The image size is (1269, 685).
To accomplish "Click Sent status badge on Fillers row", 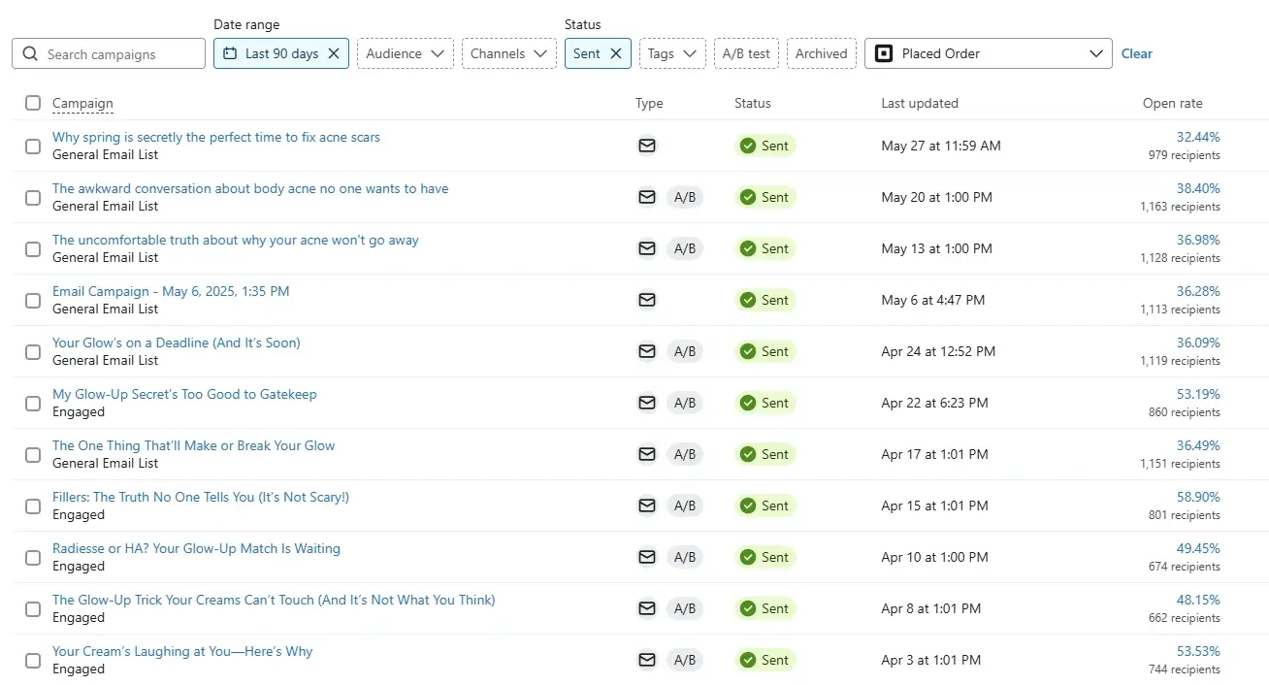I will pyautogui.click(x=765, y=506).
